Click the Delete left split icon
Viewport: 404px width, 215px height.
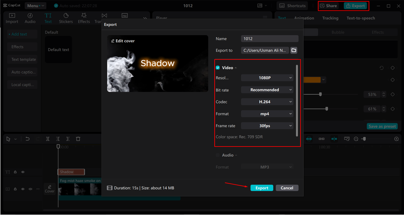[58, 139]
